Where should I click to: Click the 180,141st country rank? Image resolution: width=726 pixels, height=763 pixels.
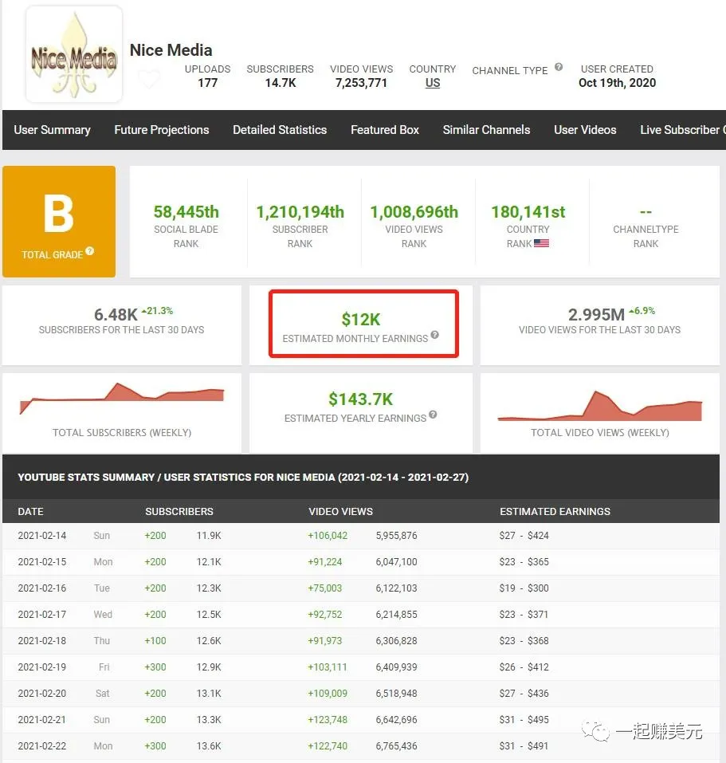tap(528, 212)
